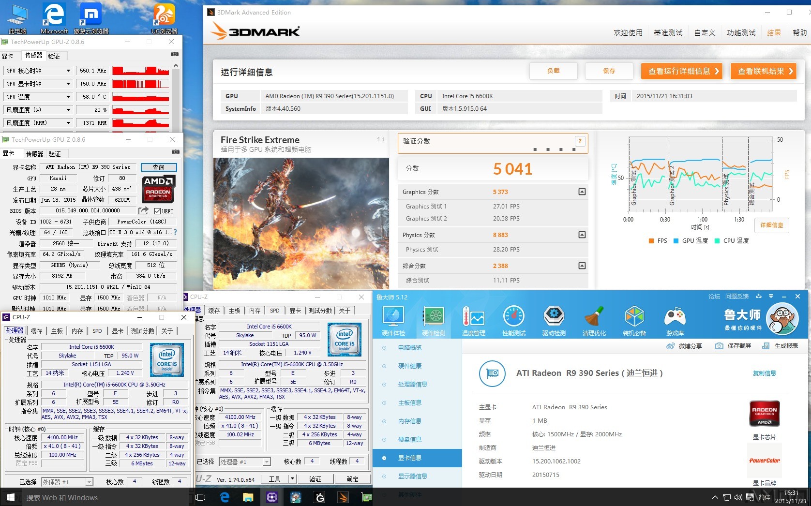
Task: Click 保存截屏 camera icon in 鲁大师
Action: tap(719, 346)
